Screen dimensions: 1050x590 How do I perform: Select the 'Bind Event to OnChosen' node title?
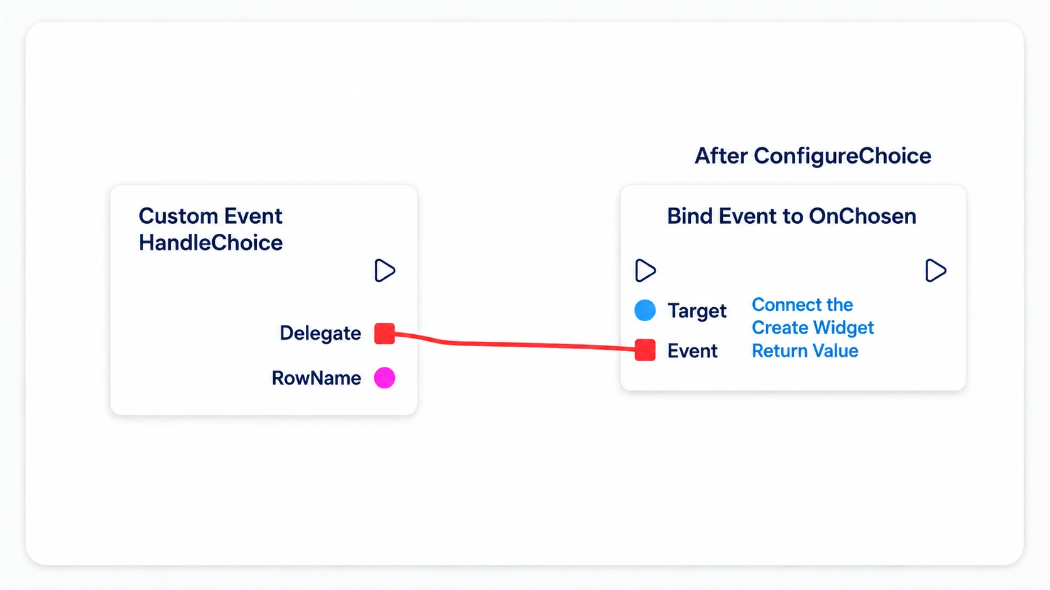791,216
